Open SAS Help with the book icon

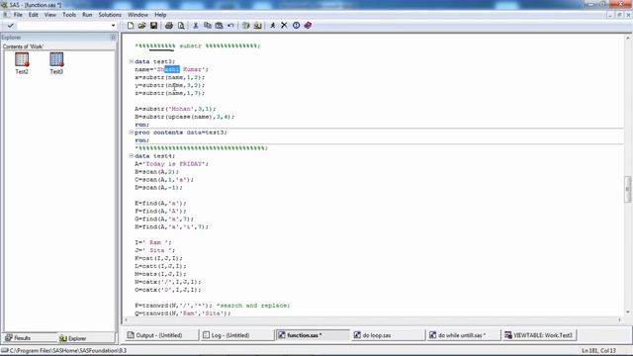click(308, 26)
